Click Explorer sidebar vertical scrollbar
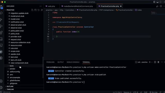This screenshot has width=165, height=93. (x=43, y=67)
